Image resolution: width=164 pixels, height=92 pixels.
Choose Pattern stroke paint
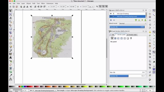[125, 38]
